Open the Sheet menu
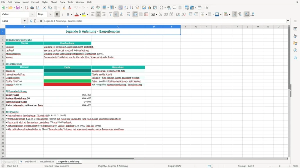This screenshot has width=300, height=168. click(x=54, y=2)
